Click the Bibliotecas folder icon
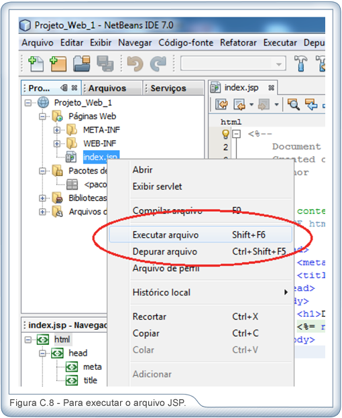Screen dimensions: 342x418 point(58,198)
